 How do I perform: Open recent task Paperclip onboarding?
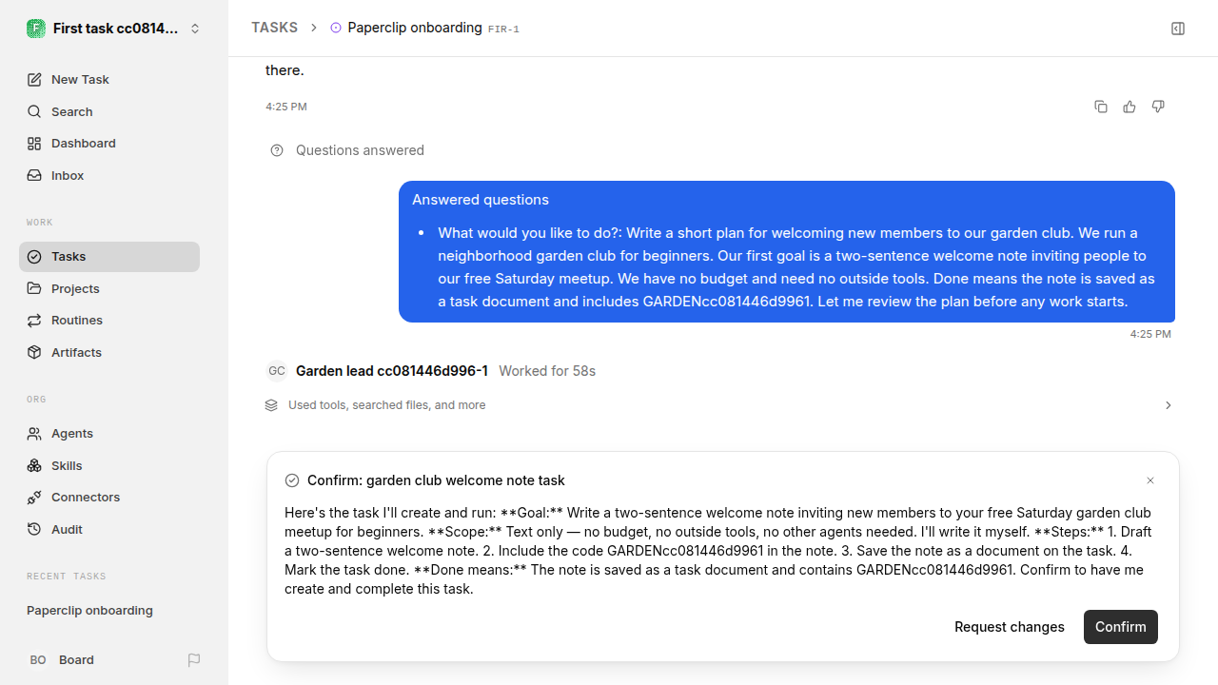tap(89, 611)
